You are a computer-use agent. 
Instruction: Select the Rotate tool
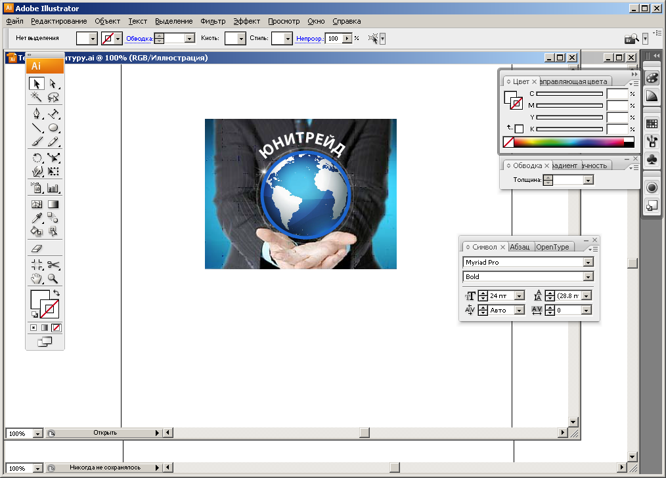37,158
